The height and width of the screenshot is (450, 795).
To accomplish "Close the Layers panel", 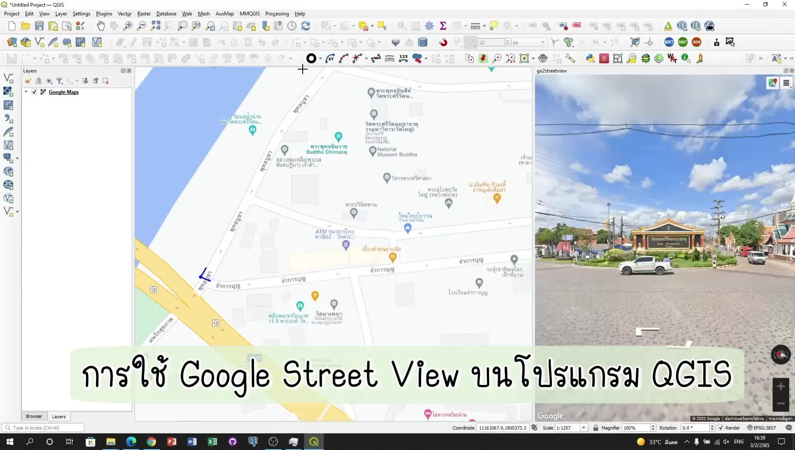I will 129,71.
